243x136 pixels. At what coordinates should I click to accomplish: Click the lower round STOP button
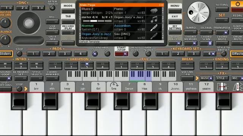(19, 89)
